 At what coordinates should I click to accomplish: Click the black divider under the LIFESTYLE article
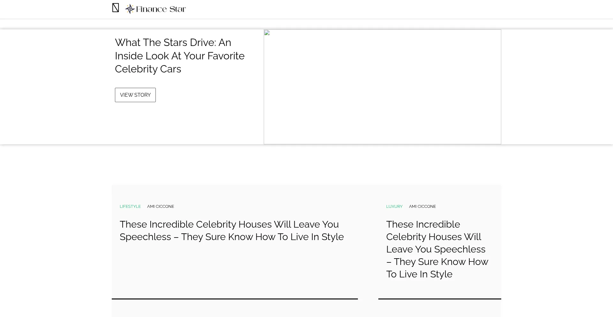tap(235, 299)
